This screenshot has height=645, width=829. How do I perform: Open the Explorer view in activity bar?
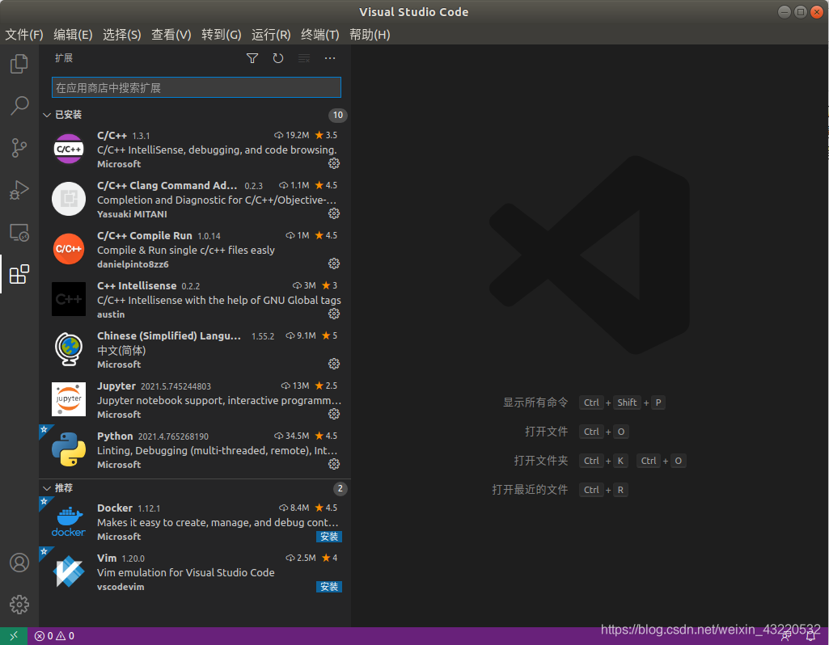(19, 64)
